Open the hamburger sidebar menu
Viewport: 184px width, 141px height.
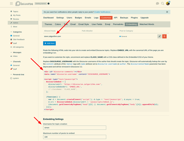[x=11, y=3]
